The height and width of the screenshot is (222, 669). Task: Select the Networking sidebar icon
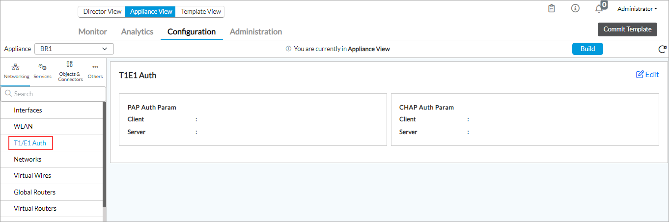[x=16, y=71]
